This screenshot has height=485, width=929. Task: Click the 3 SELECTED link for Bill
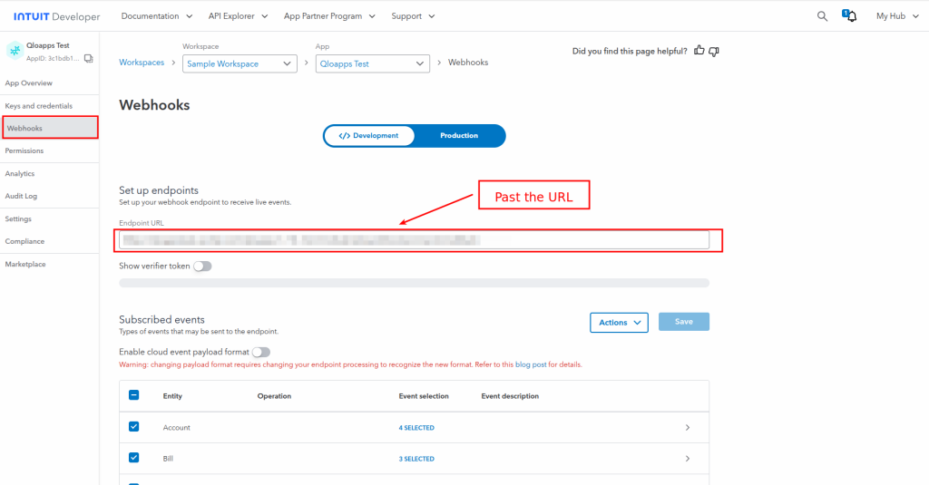[416, 459]
